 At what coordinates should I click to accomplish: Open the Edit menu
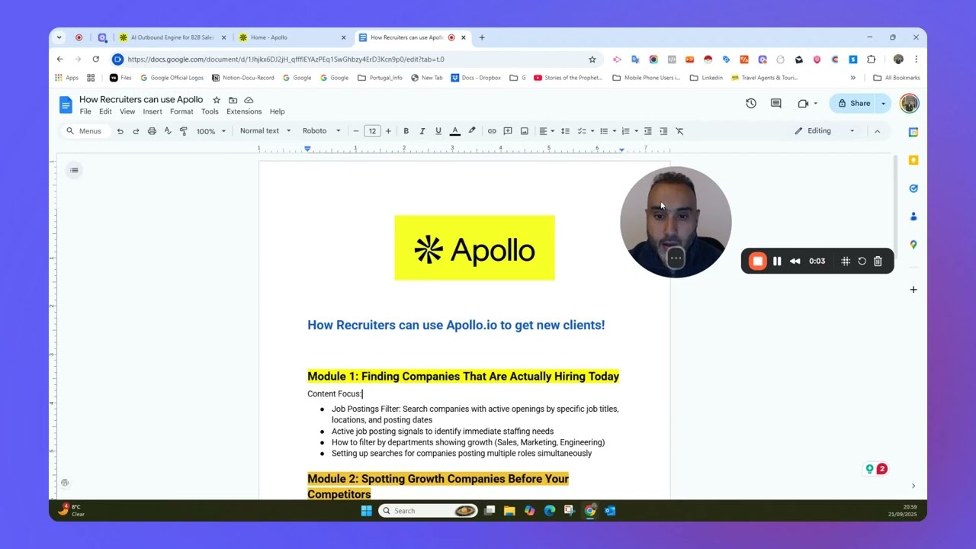(105, 111)
